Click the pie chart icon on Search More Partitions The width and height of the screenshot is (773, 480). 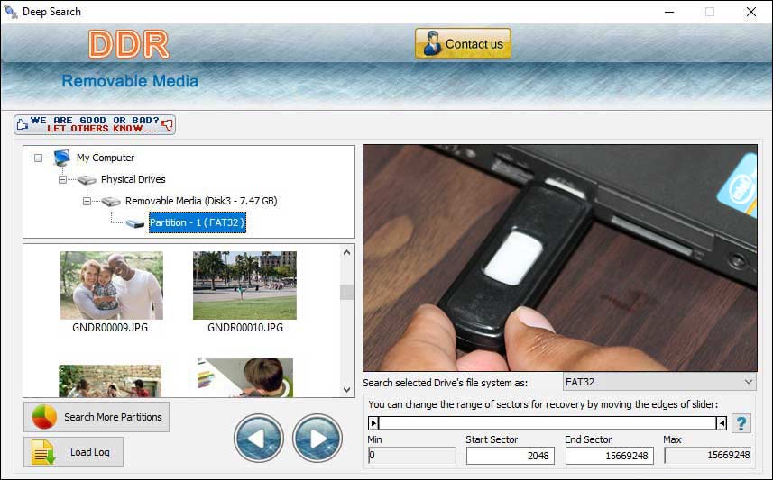pyautogui.click(x=44, y=417)
